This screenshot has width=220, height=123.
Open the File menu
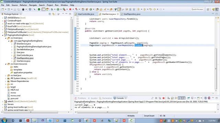(2, 5)
